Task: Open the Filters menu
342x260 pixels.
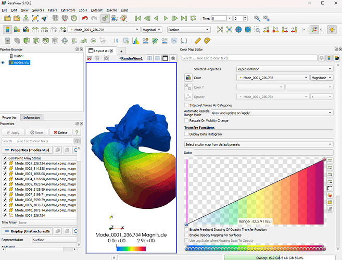Action: (53, 10)
